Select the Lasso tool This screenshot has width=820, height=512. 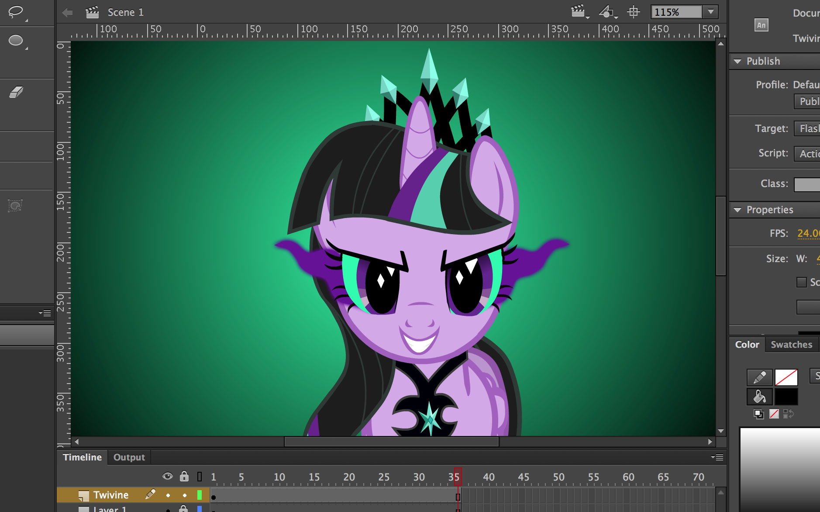(16, 12)
